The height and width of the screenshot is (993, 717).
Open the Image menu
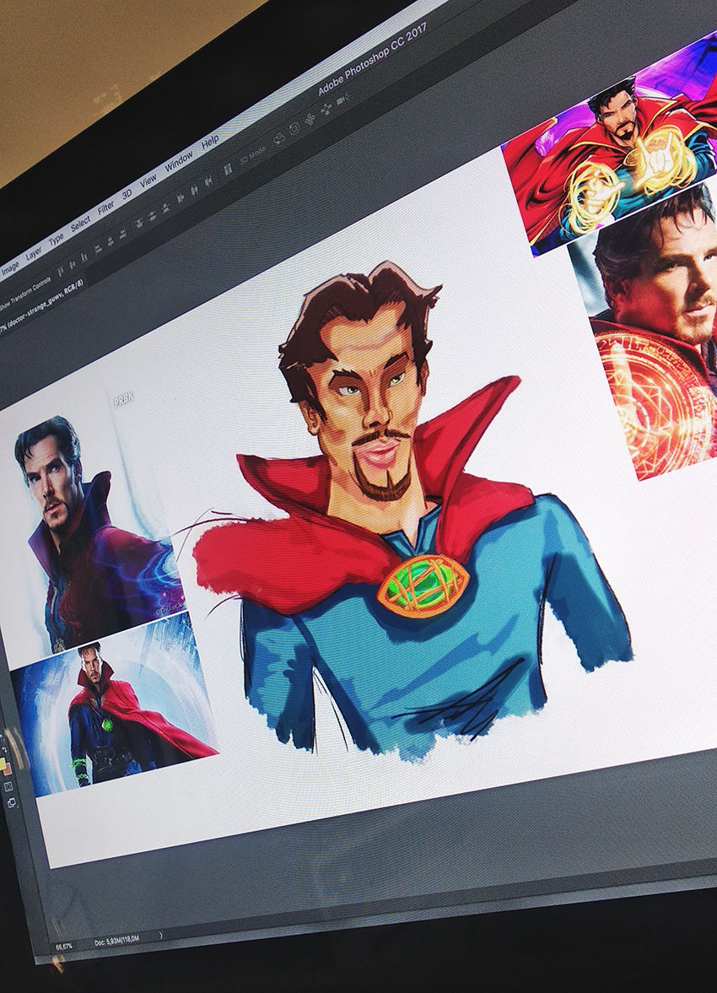(10, 268)
